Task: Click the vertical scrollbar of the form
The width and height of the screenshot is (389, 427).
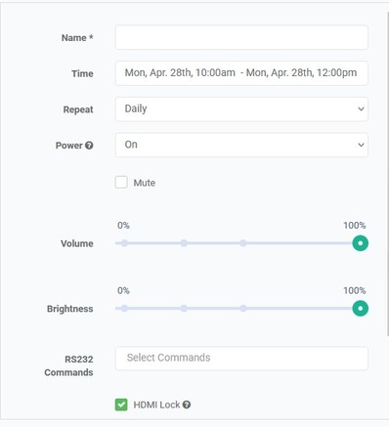Action: point(387,173)
